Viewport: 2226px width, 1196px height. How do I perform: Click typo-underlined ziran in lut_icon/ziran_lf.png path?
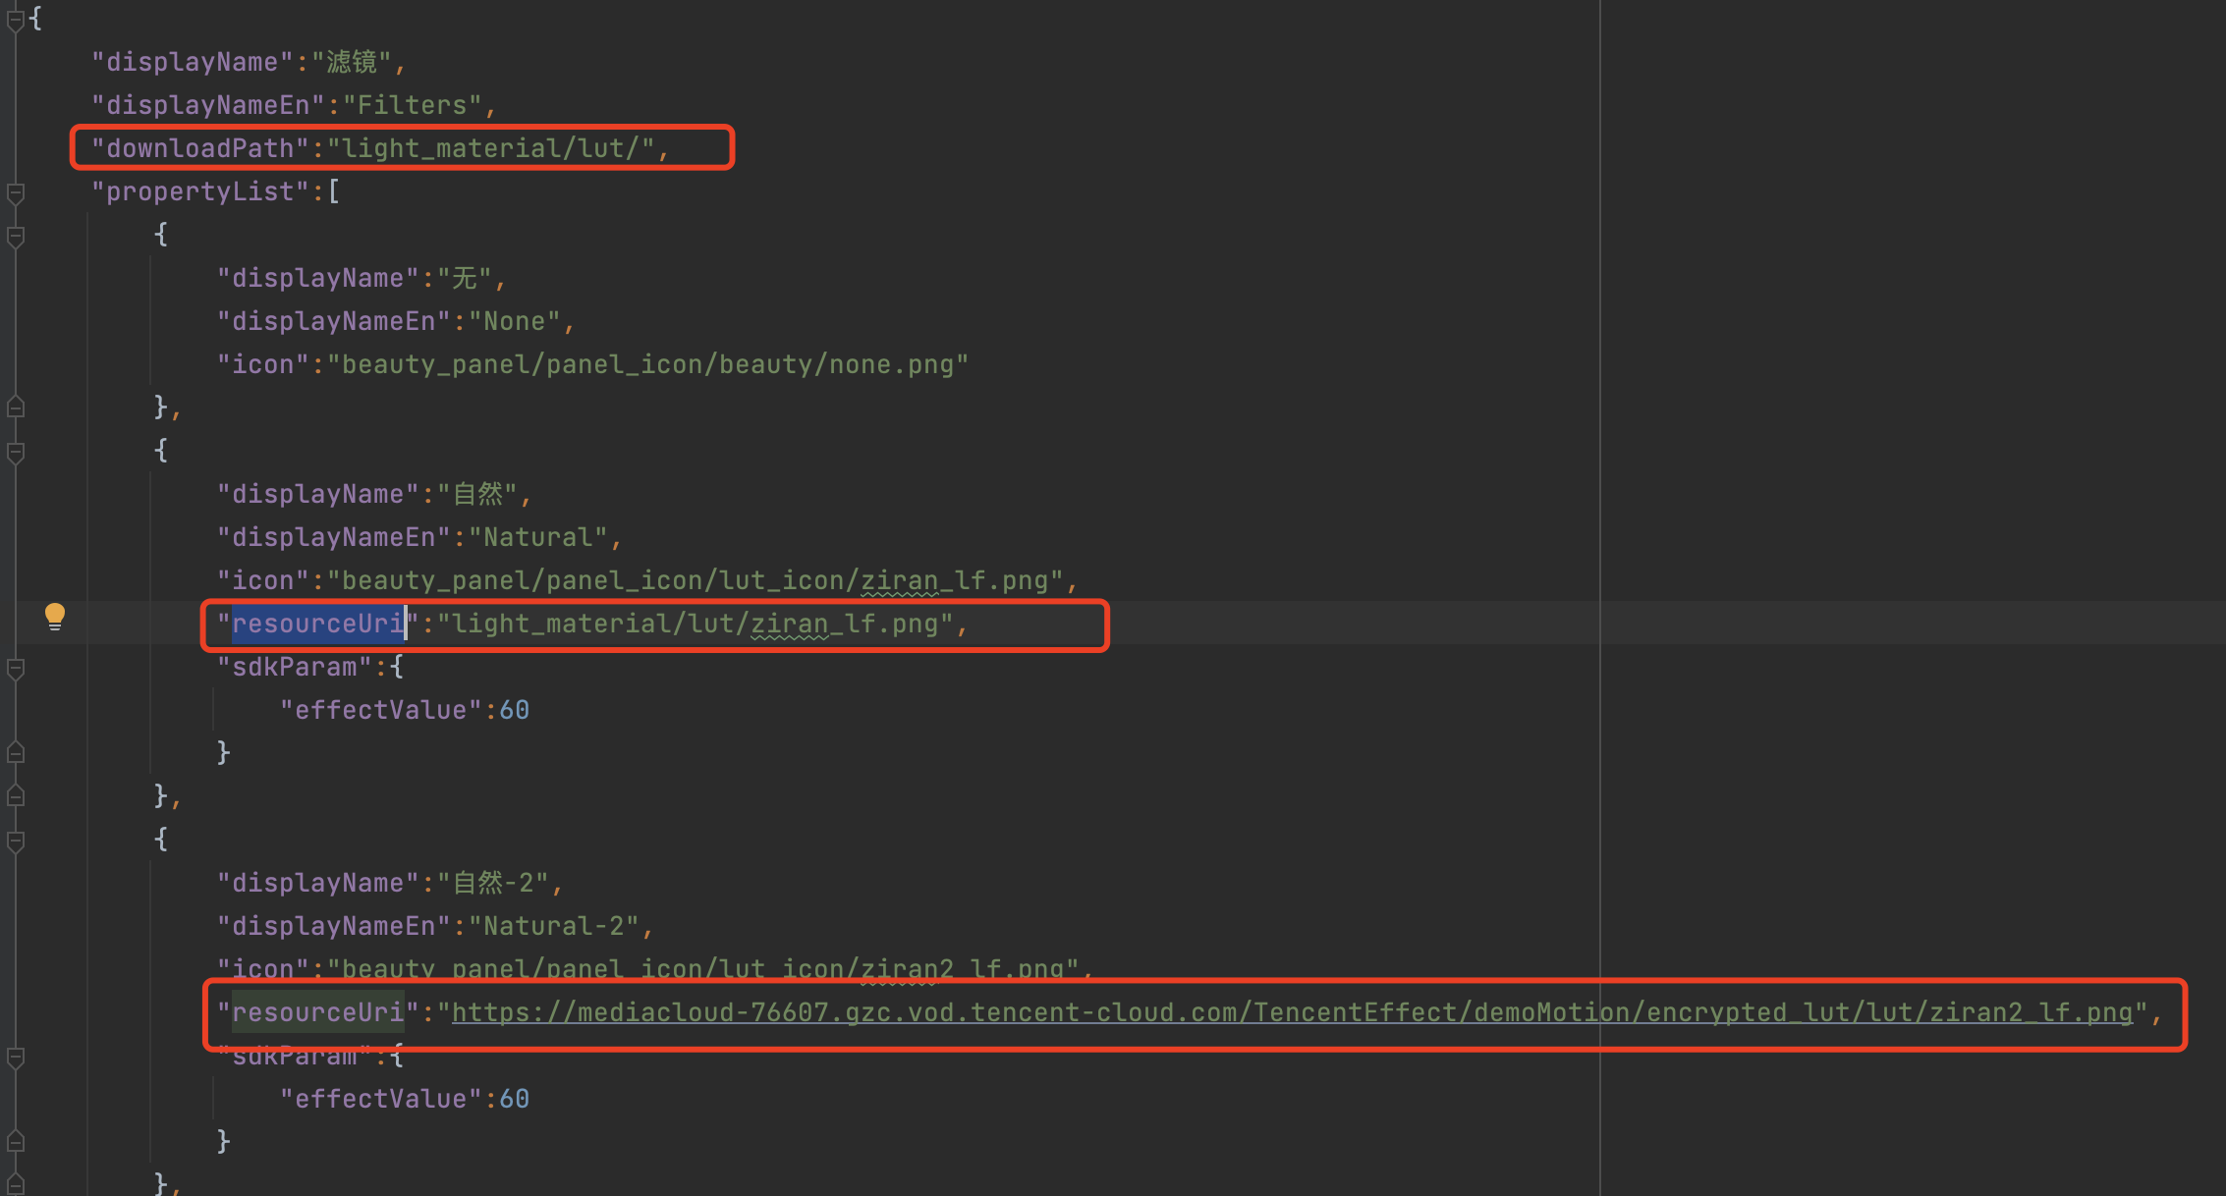pos(899,580)
